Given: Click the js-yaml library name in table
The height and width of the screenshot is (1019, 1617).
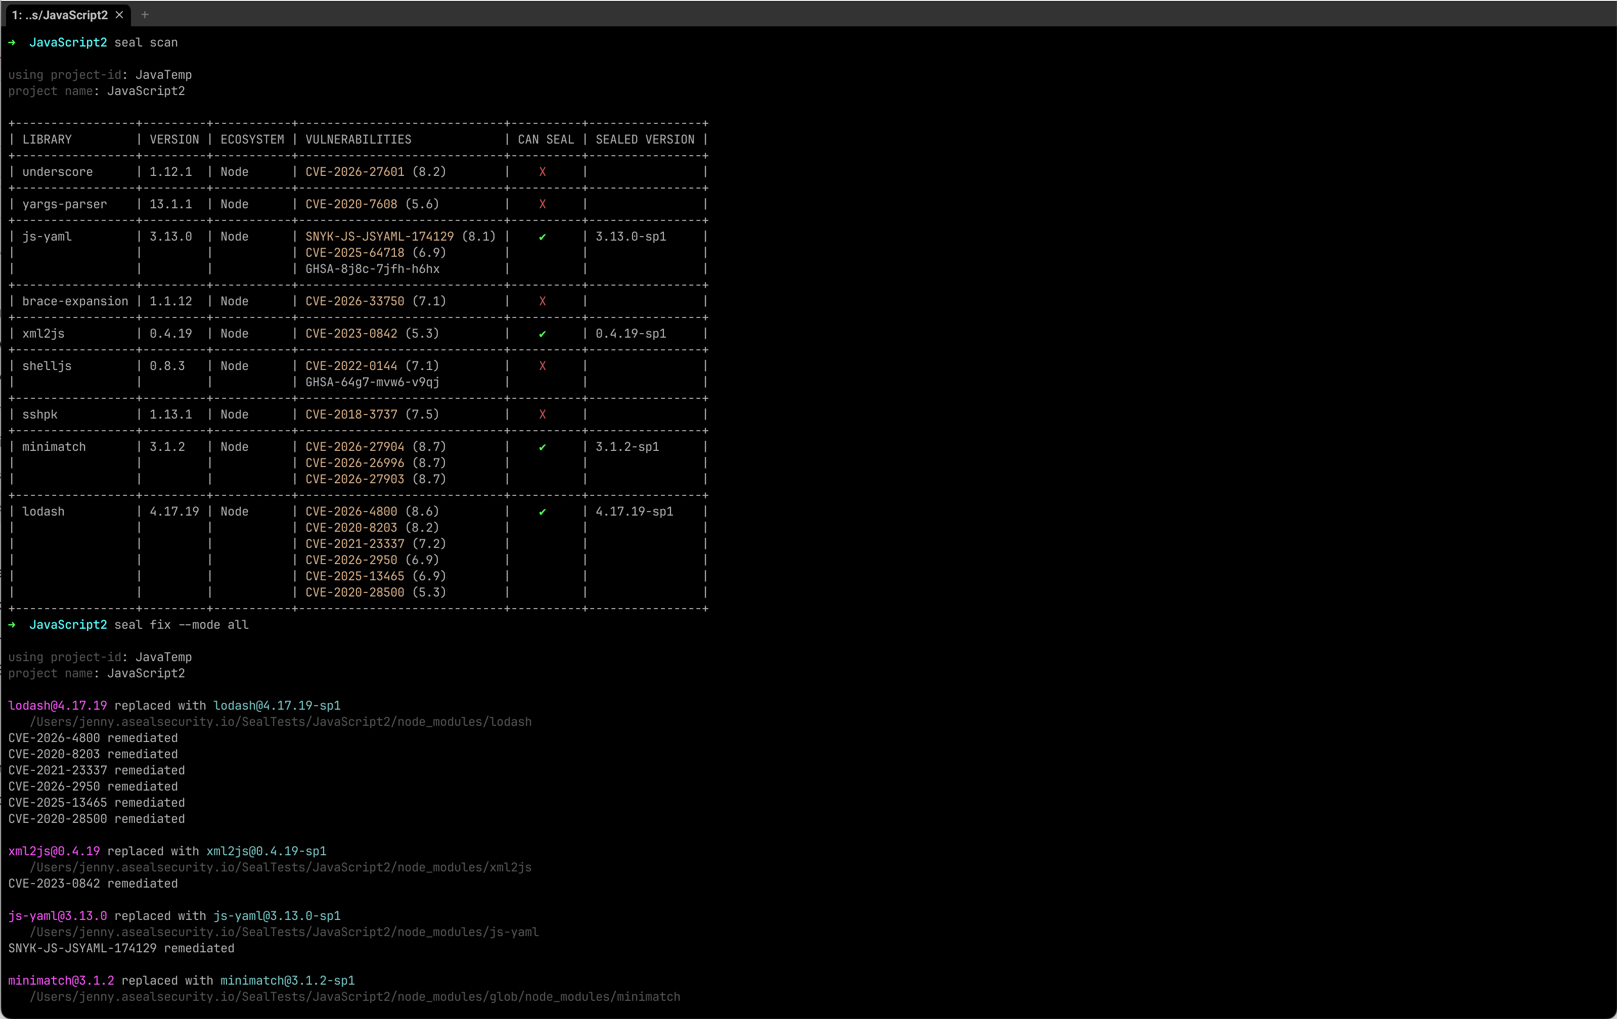Looking at the screenshot, I should pyautogui.click(x=47, y=236).
